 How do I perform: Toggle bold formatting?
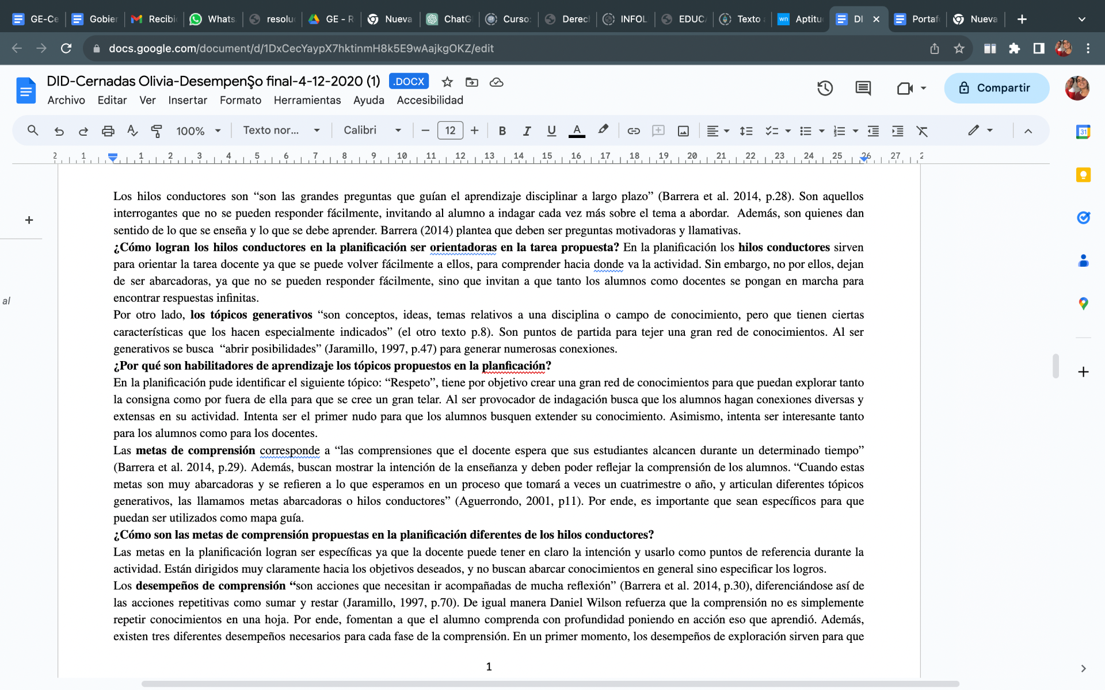click(502, 131)
